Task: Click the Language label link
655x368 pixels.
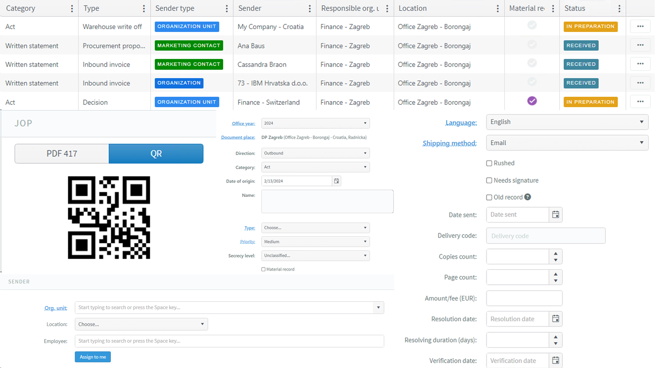Action: [461, 123]
